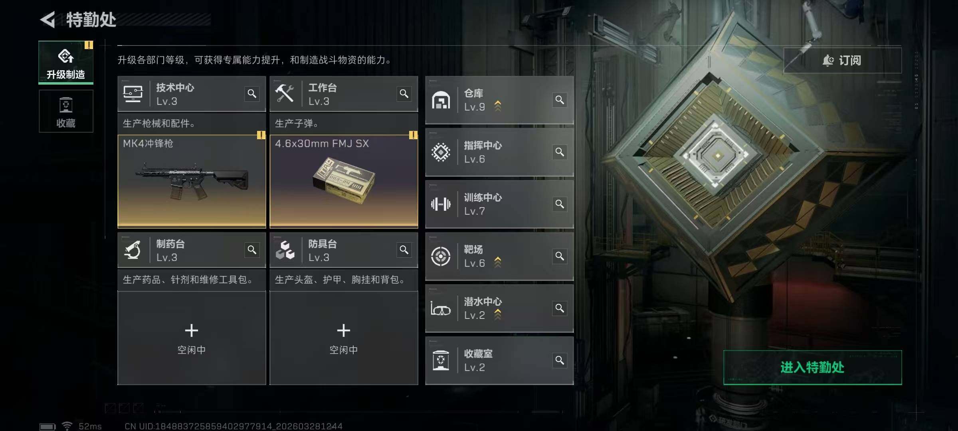Inspect 仓库 via its magnifier icon
Screen dimensions: 958x431
560,100
